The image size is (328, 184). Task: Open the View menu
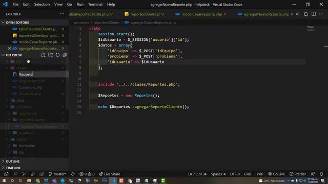pos(58,5)
